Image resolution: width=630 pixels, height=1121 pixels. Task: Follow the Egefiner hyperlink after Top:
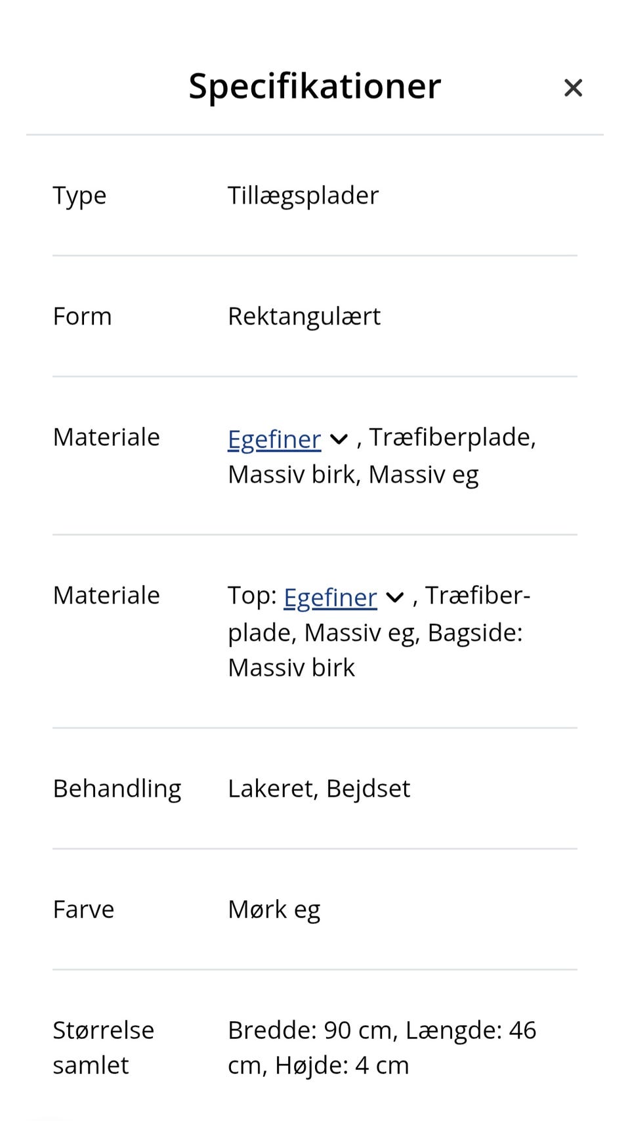pyautogui.click(x=329, y=596)
